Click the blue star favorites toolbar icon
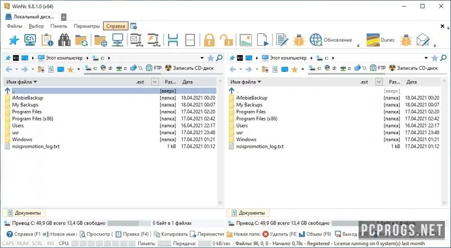Viewport: 451px width, 248px height. (14, 40)
